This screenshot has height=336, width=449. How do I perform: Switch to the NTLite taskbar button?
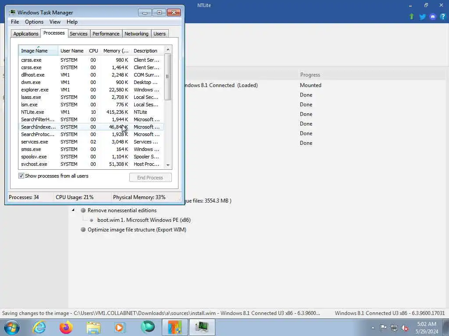point(175,327)
